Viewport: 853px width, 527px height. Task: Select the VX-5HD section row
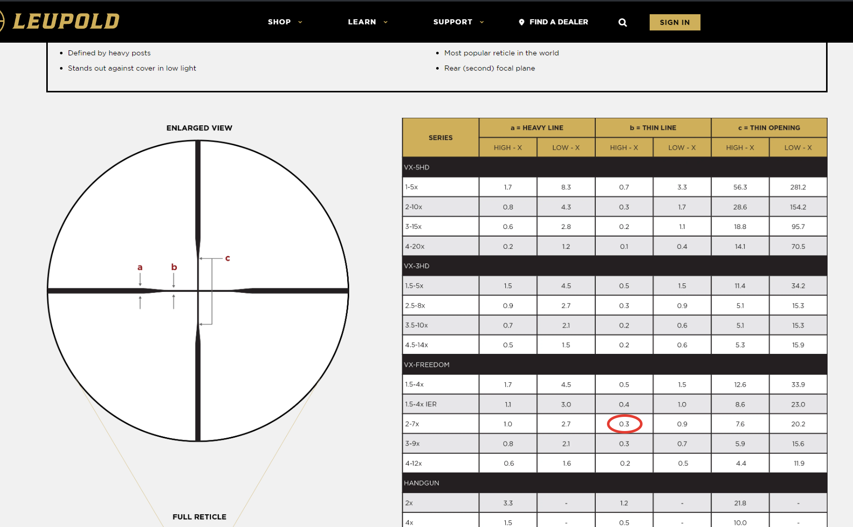pos(615,167)
